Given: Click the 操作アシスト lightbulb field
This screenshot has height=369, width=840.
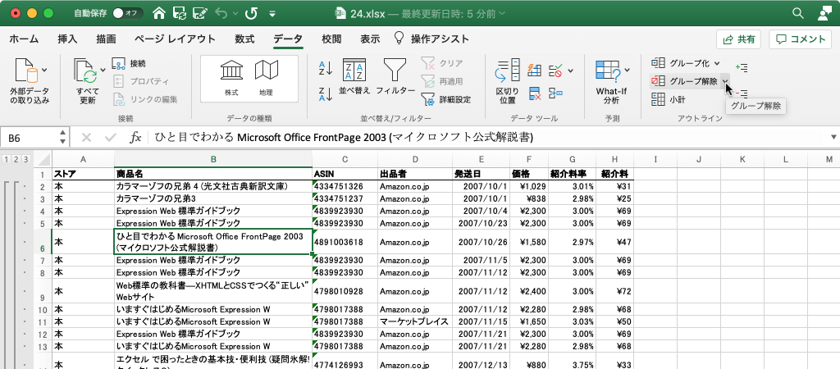Looking at the screenshot, I should pyautogui.click(x=431, y=39).
